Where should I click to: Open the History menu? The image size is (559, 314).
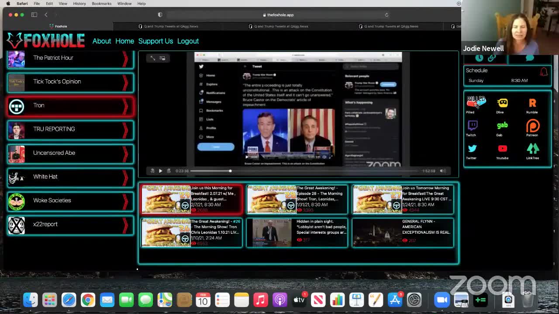click(79, 3)
